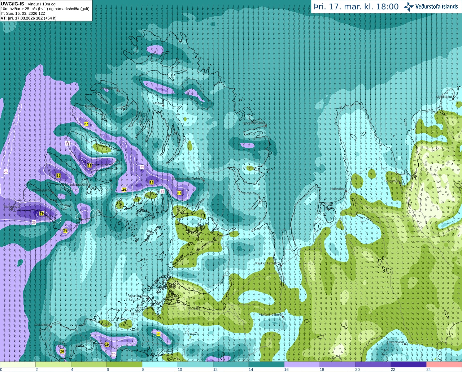The height and width of the screenshot is (372, 462).
Task: Select the 20–22 m/s violet legend swatch
Action: (373, 364)
